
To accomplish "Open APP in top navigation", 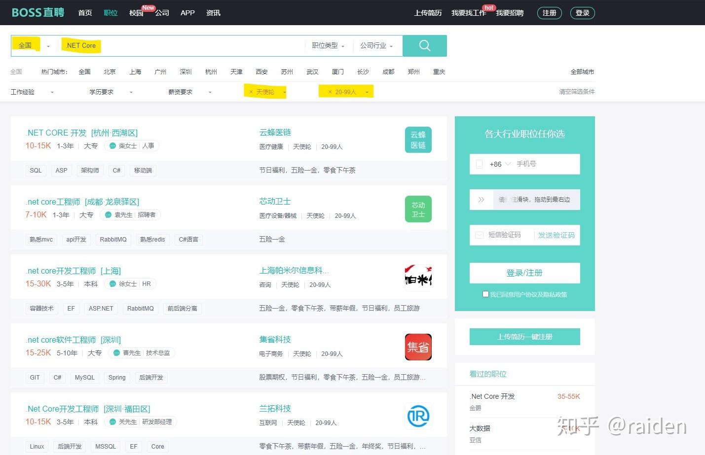I will 187,13.
